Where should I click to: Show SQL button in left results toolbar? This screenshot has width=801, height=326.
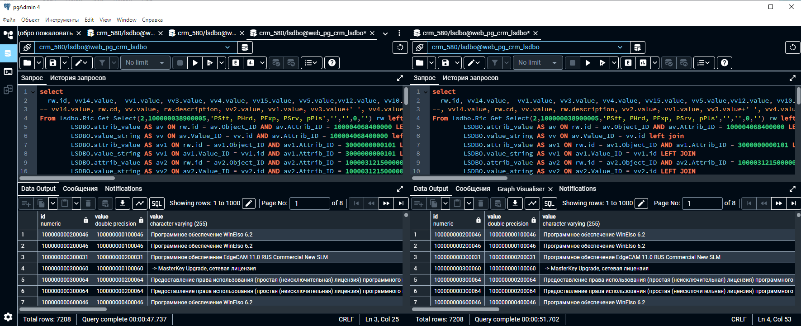[156, 203]
